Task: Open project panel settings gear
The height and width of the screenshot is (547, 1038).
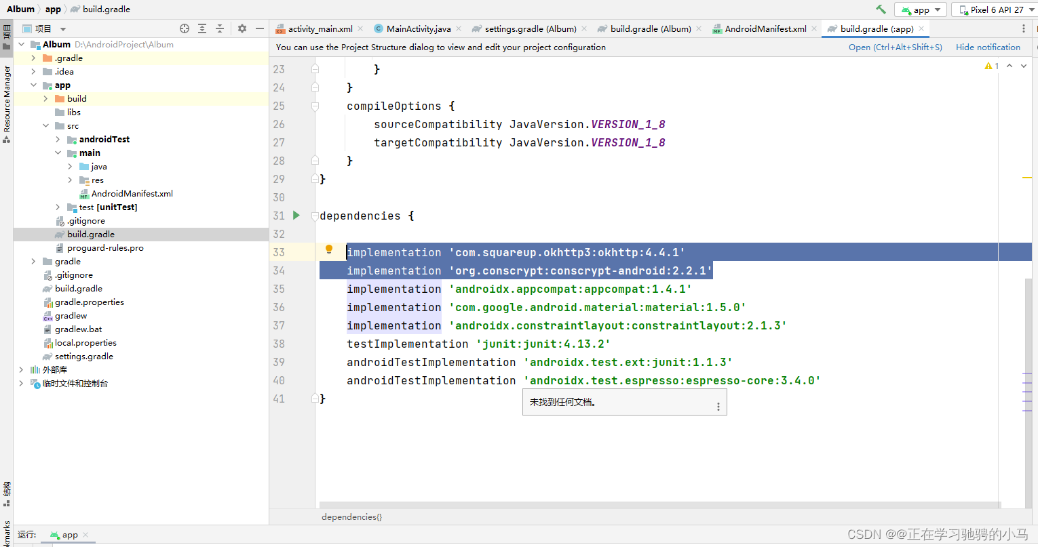Action: click(242, 28)
